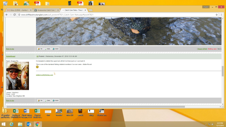Open Internet Explorer from the taskbar
This screenshot has width=226, height=127.
[12, 124]
